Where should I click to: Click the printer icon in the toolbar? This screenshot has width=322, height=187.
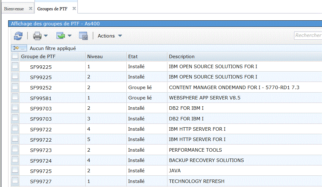[37, 36]
